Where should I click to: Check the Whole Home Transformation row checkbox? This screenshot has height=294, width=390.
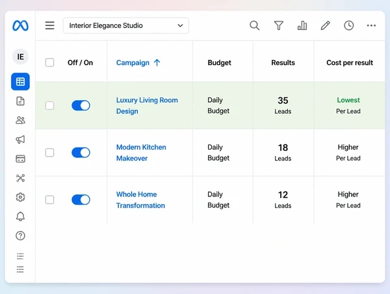pyautogui.click(x=50, y=200)
